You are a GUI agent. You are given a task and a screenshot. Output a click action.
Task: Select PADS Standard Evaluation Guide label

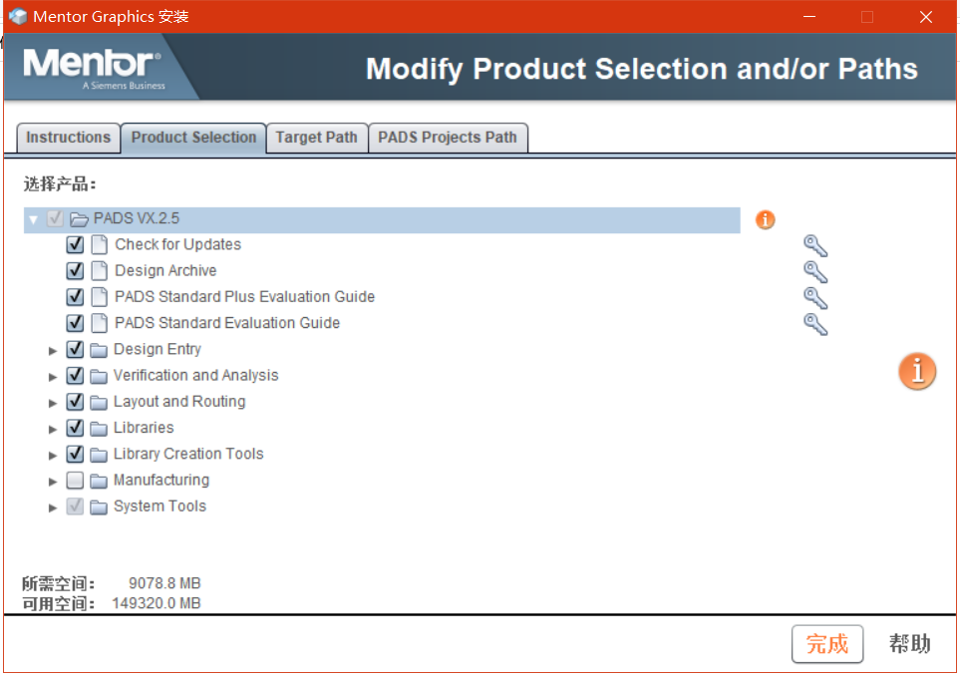click(227, 323)
